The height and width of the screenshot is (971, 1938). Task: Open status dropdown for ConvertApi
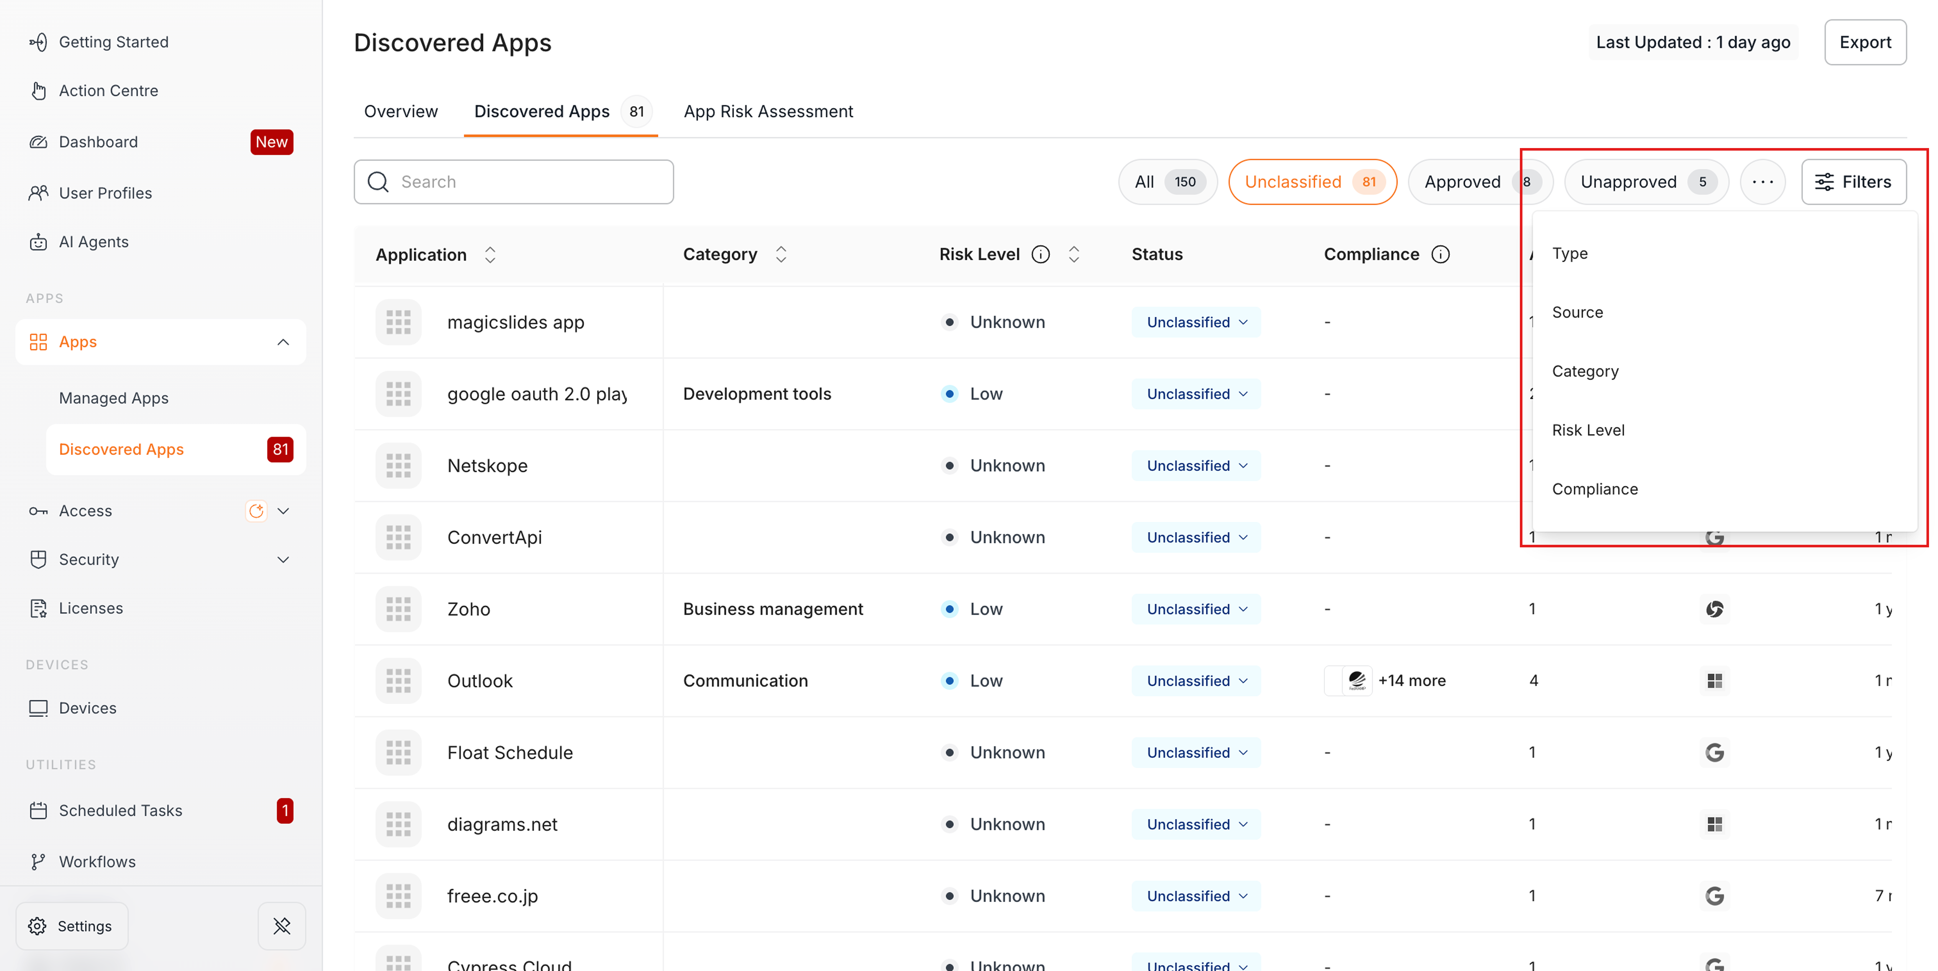1196,538
